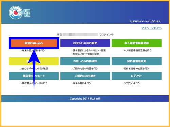170x127 pixels.
Task: Click the FUJI Wifi logo
Action: [20, 13]
